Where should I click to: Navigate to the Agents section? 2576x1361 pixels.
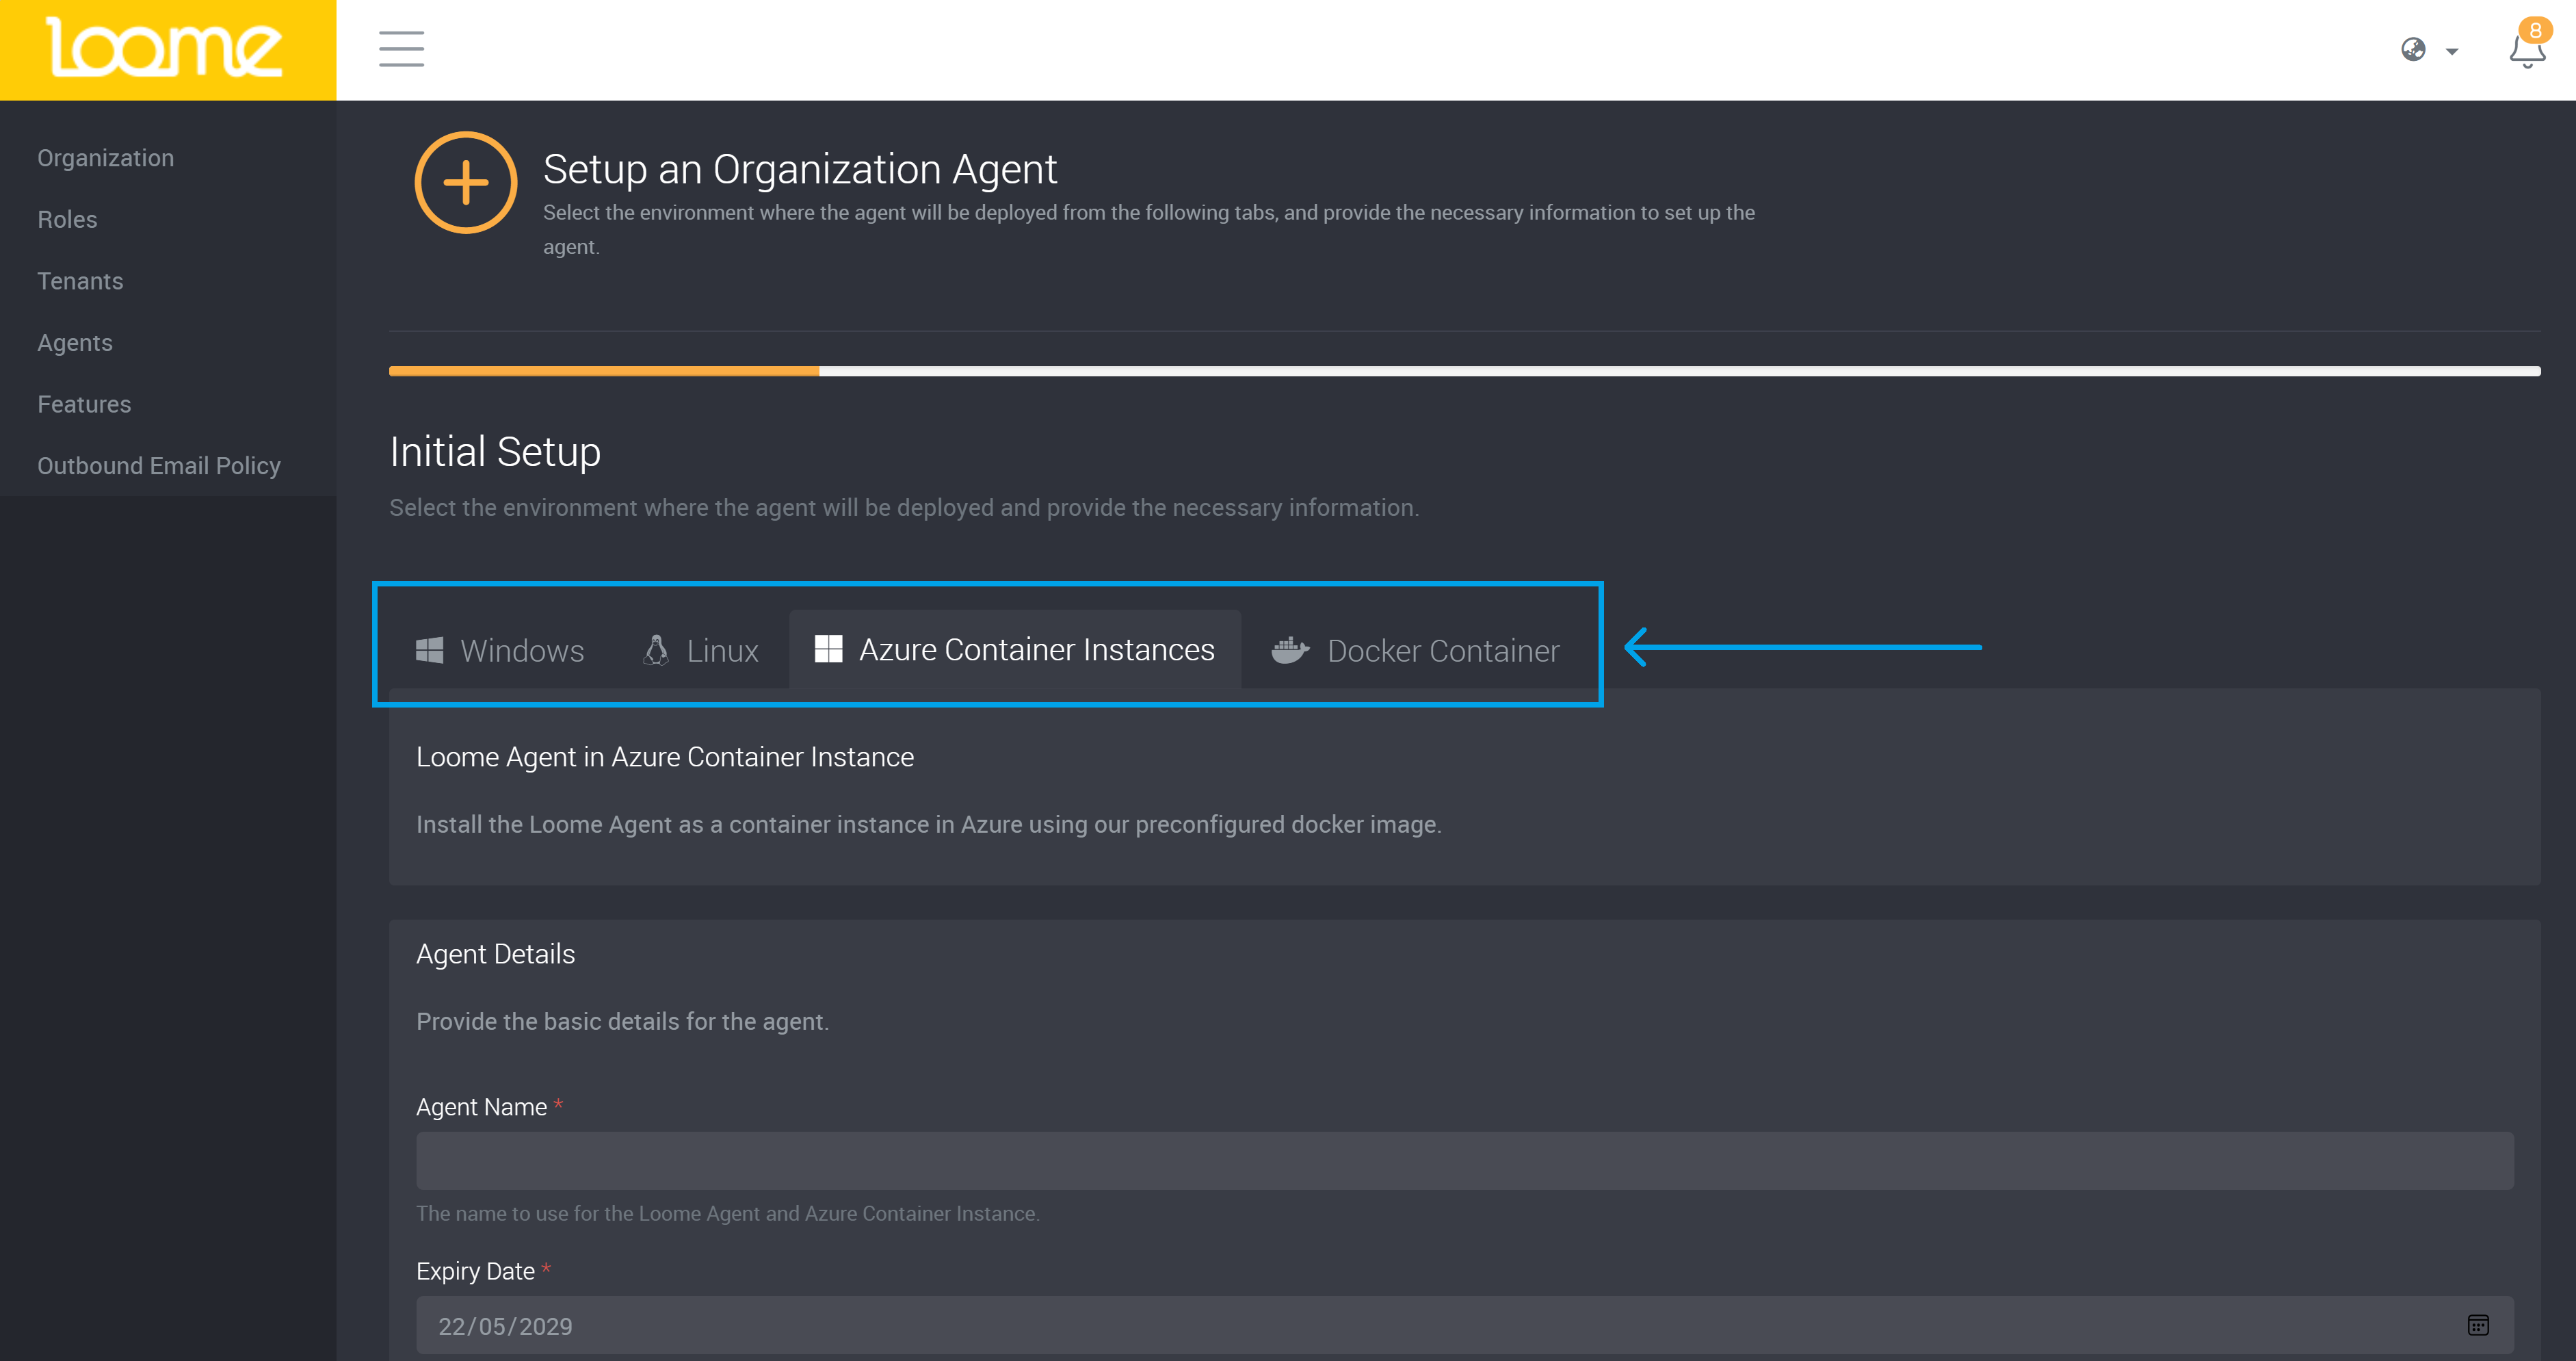click(75, 343)
